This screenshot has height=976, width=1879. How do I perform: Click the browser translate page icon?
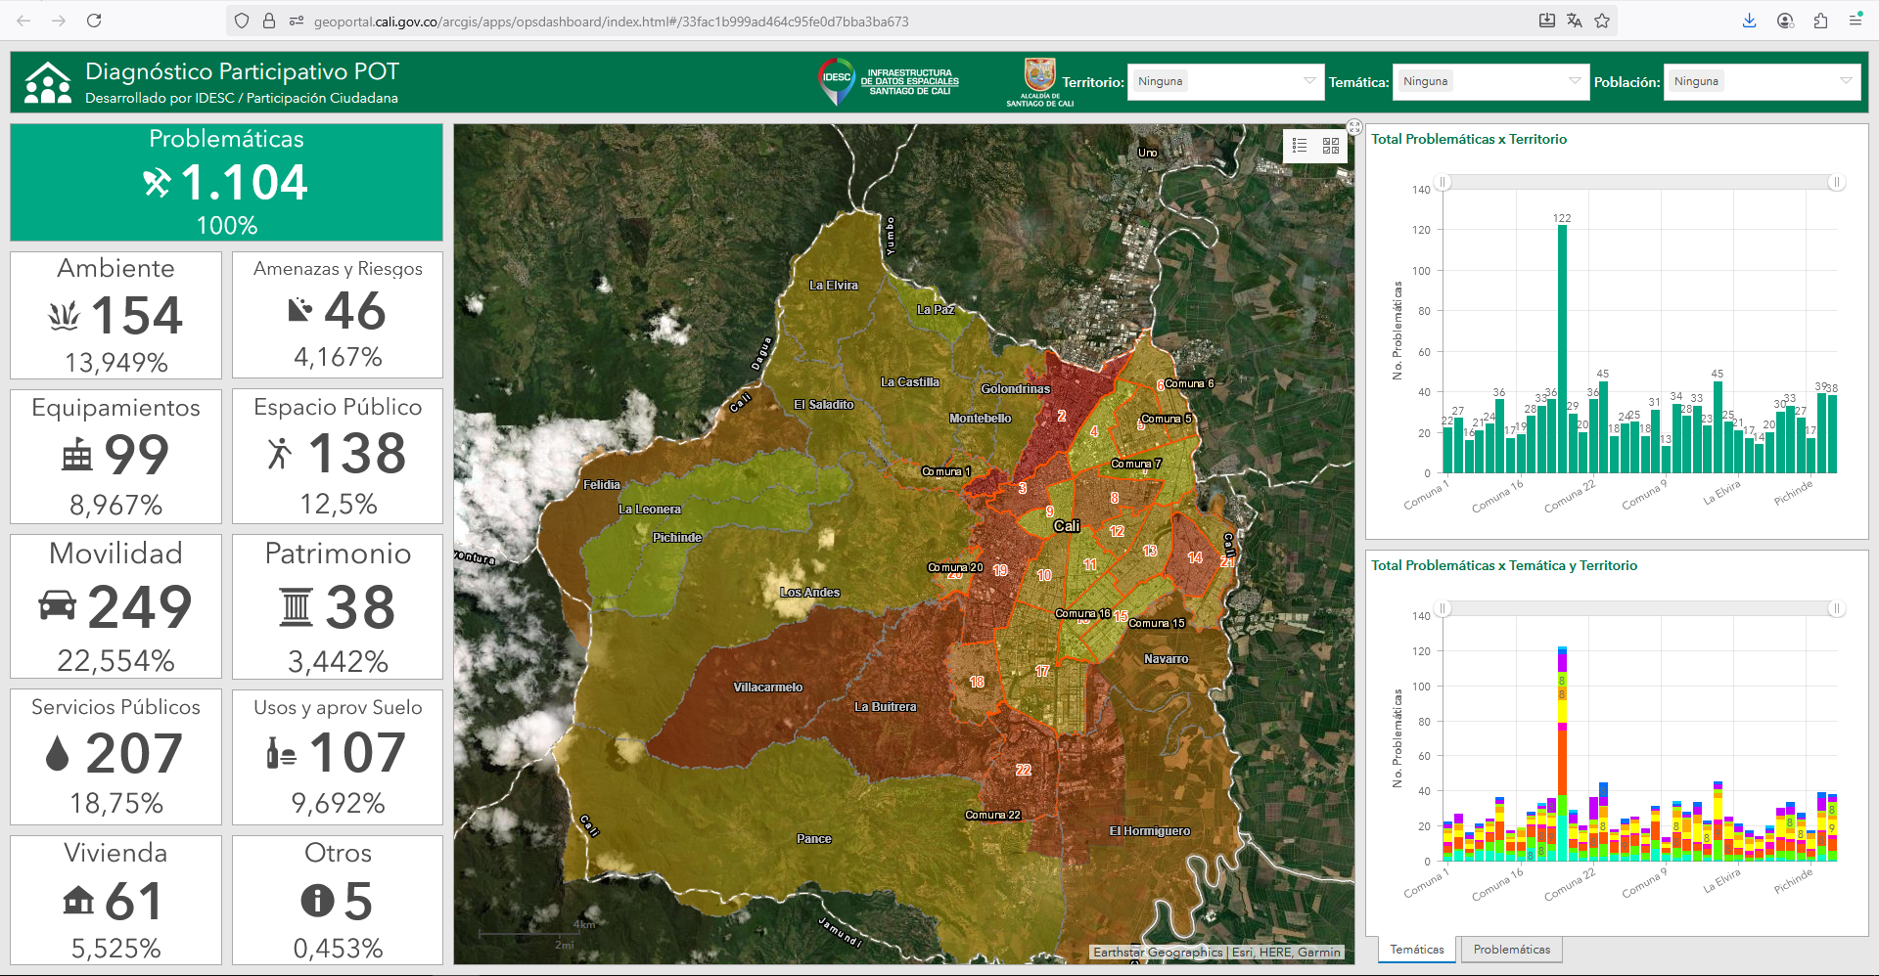pos(1575,21)
